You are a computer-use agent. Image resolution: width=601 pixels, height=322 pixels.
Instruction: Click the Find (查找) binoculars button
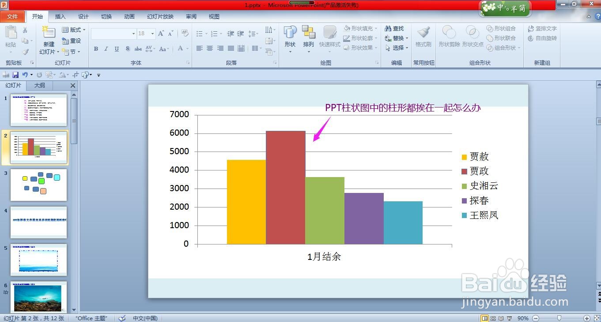pos(394,28)
